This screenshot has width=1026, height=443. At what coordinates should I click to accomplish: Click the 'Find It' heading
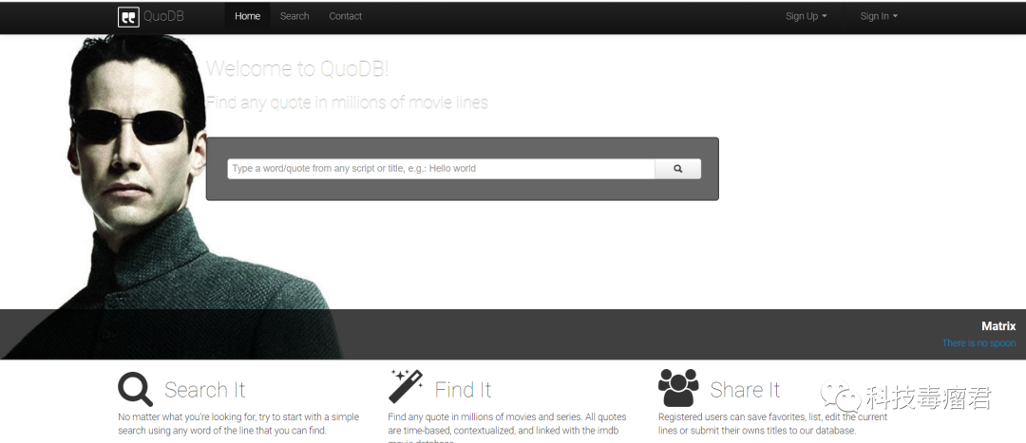464,390
